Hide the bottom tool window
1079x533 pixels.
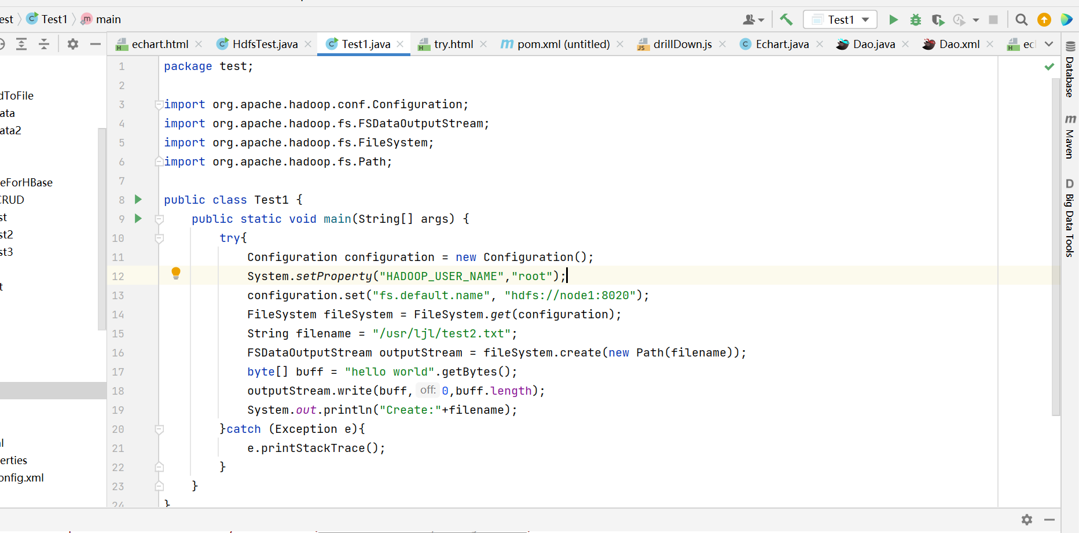pos(1049,520)
